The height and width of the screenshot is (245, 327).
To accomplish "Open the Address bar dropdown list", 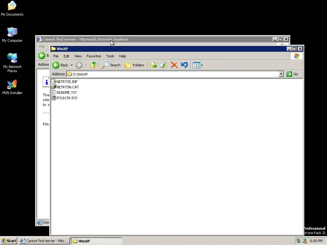I will 281,74.
